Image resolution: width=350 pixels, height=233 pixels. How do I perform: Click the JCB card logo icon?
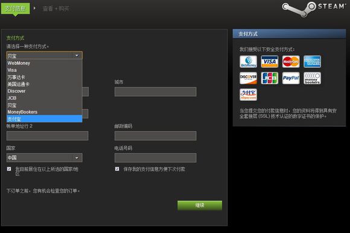tap(269, 78)
